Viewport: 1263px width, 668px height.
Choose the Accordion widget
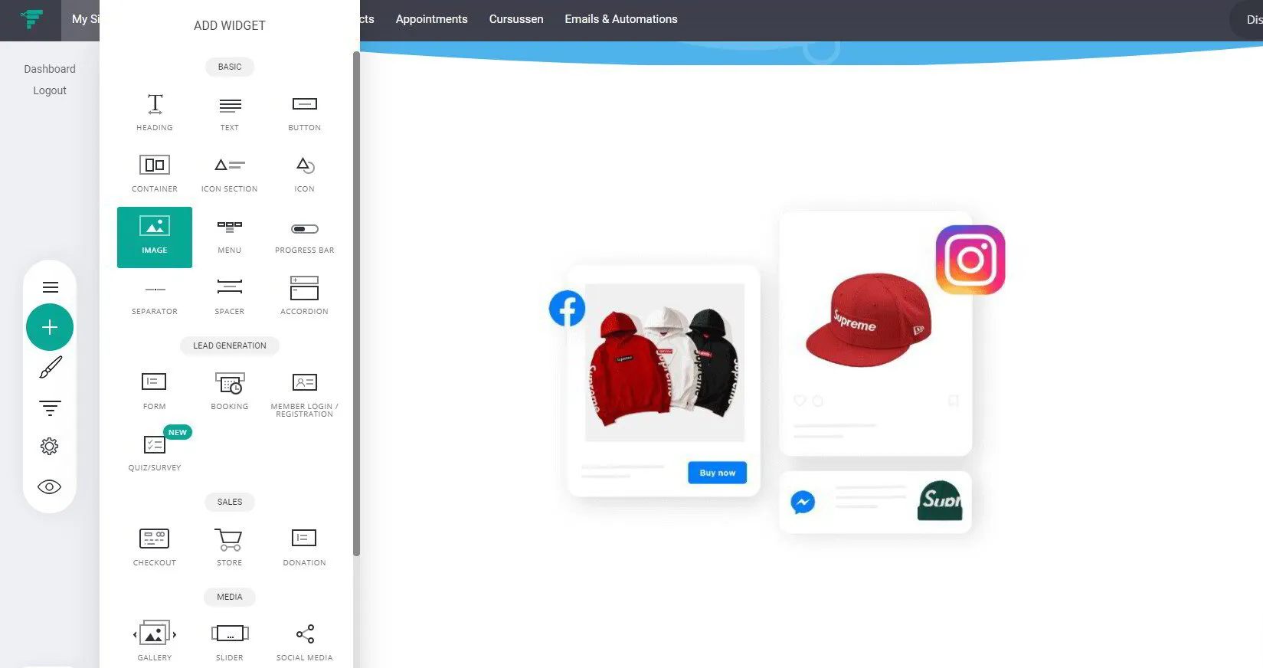[x=305, y=296]
